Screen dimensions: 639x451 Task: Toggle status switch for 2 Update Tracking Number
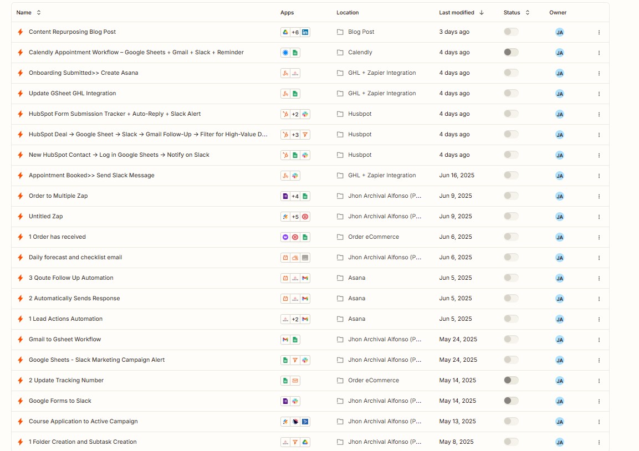[511, 381]
